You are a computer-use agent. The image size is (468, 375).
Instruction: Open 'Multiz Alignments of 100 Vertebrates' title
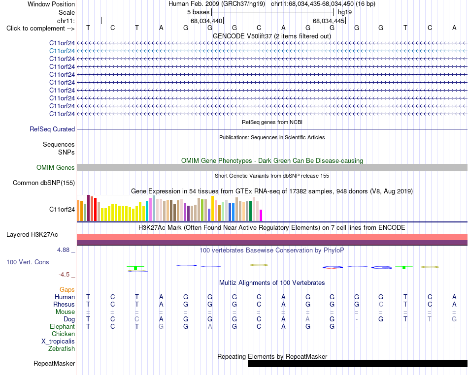click(x=272, y=282)
